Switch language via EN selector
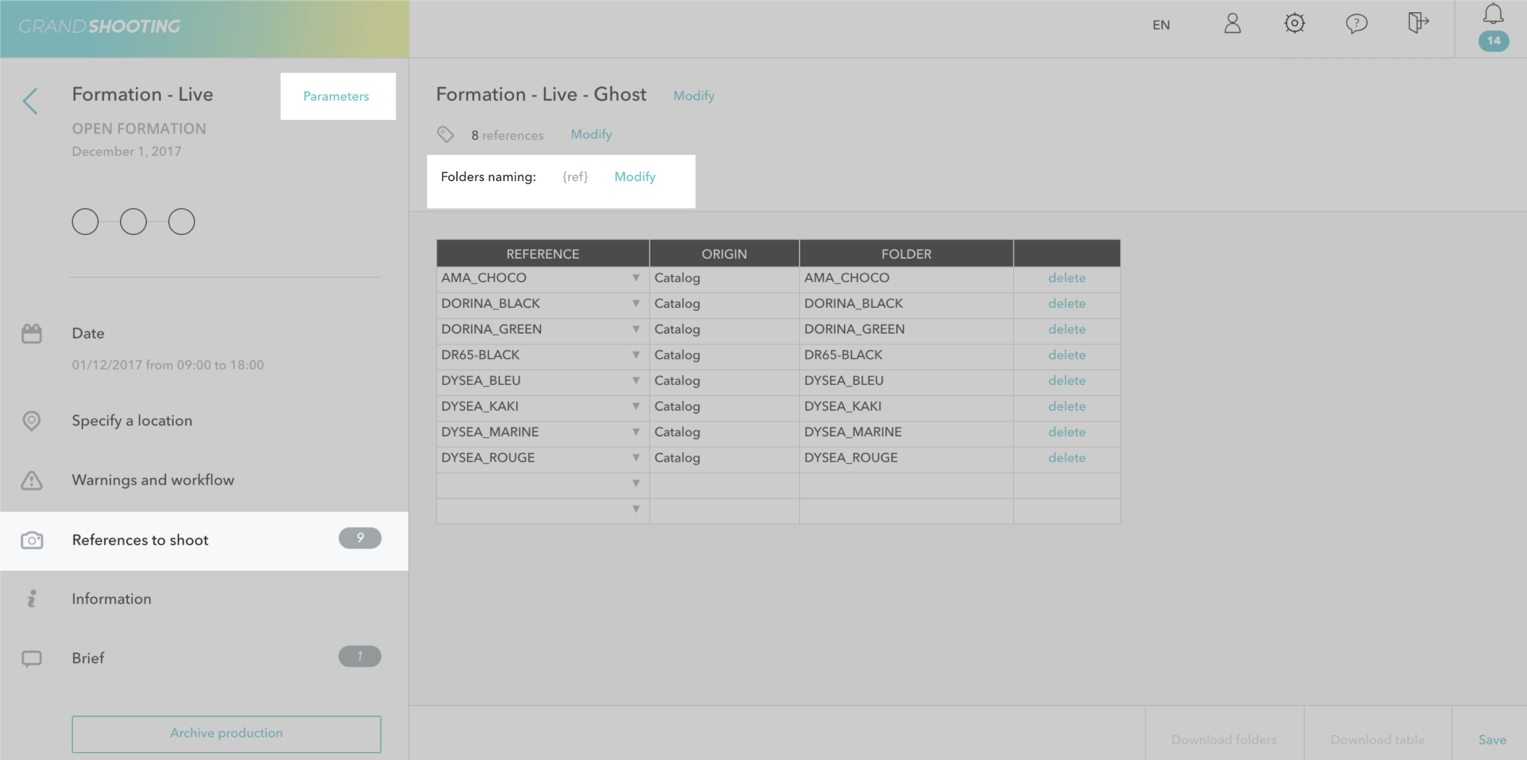The height and width of the screenshot is (760, 1527). coord(1161,25)
